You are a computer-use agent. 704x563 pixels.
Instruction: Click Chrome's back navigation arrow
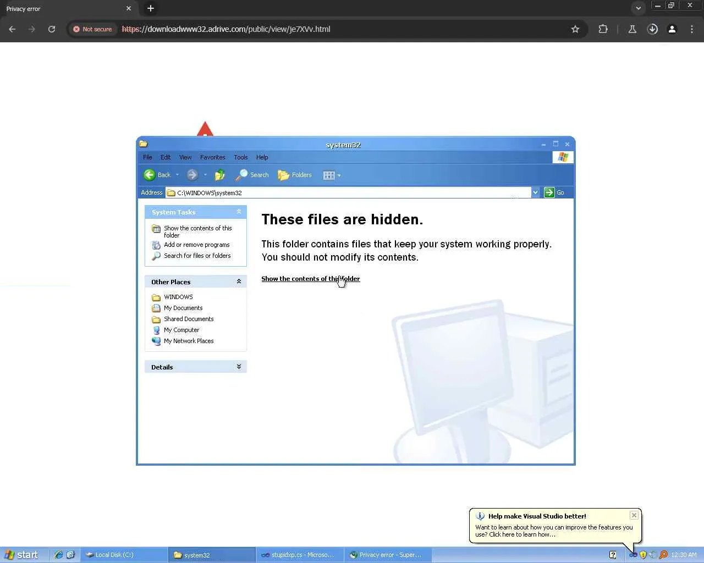click(12, 29)
